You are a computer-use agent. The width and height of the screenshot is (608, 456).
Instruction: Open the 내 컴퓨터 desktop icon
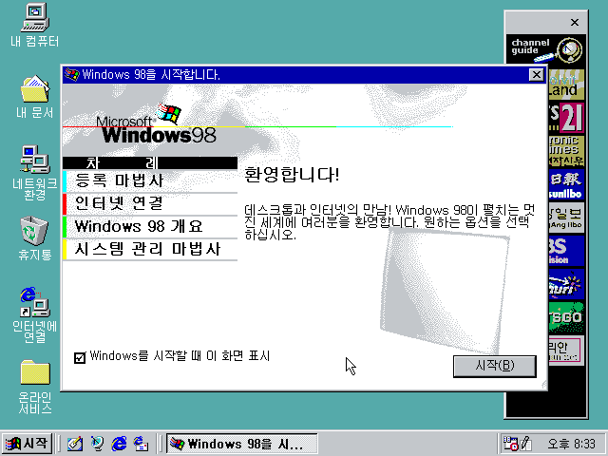pyautogui.click(x=35, y=24)
